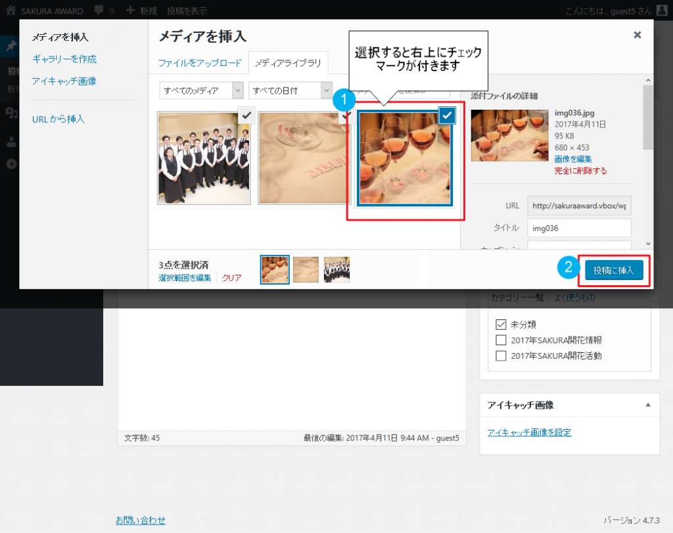Click the collapse menu arrow icon in the admin menu
This screenshot has width=673, height=533.
pyautogui.click(x=12, y=164)
